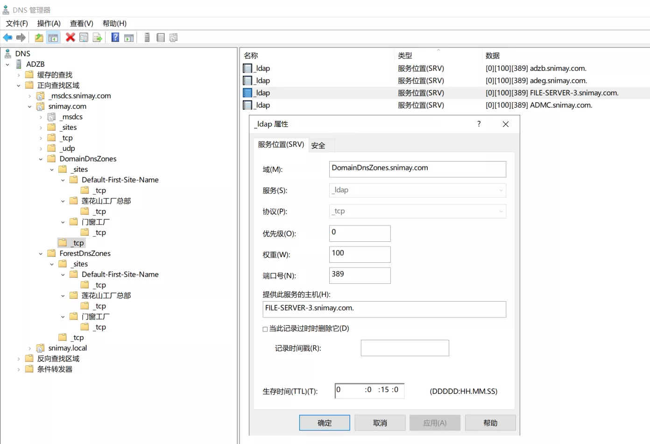Click the blue Help question mark icon
Viewport: 650px width, 444px height.
tap(115, 37)
